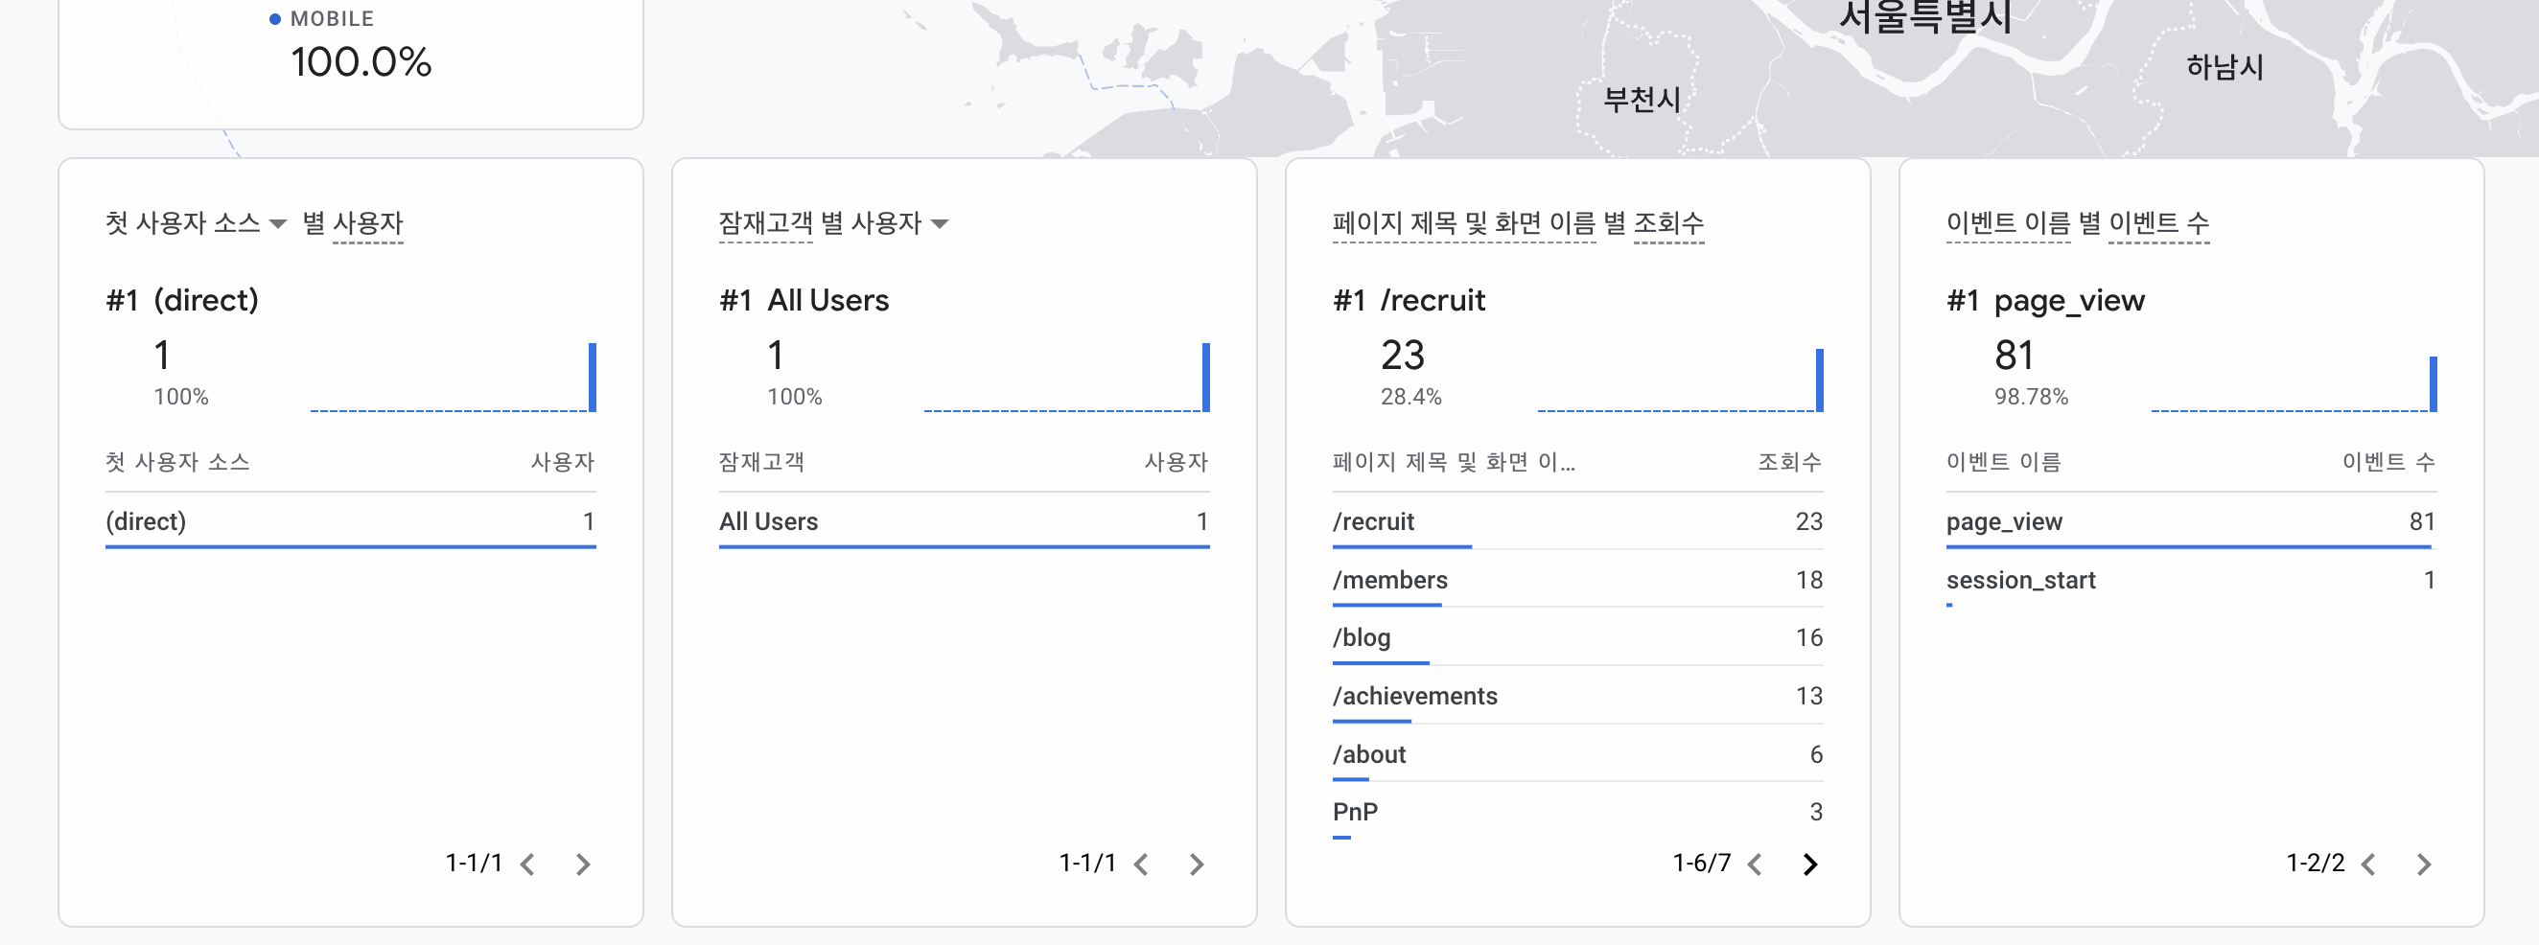Image resolution: width=2539 pixels, height=945 pixels.
Task: Go to next page in 잠재고객 card
Action: 1197,864
